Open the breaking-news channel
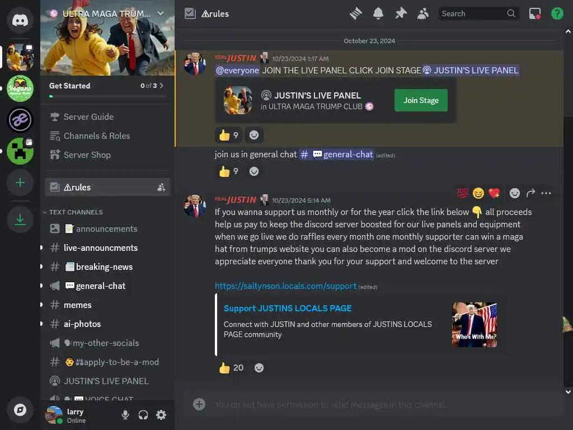 [x=107, y=267]
